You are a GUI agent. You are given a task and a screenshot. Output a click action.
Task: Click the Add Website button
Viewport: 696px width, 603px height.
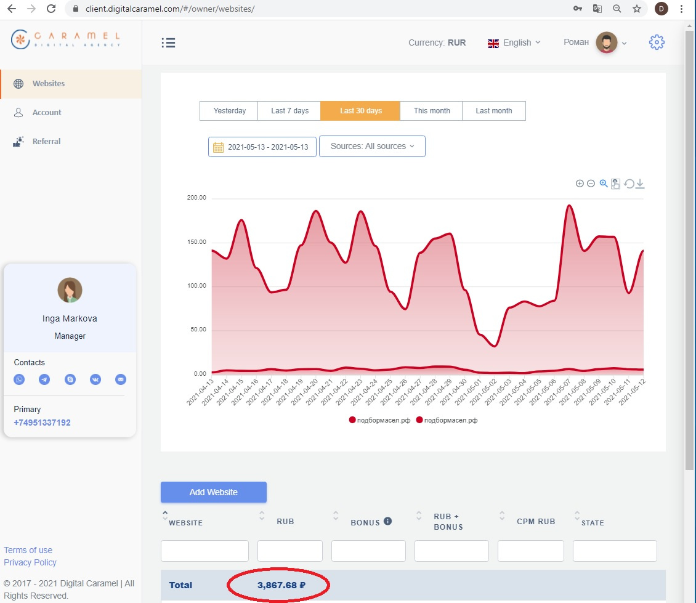(213, 492)
